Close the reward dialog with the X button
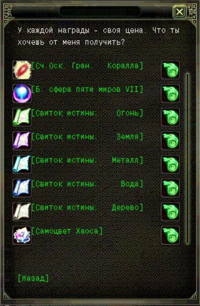This screenshot has height=306, width=200. click(x=179, y=12)
